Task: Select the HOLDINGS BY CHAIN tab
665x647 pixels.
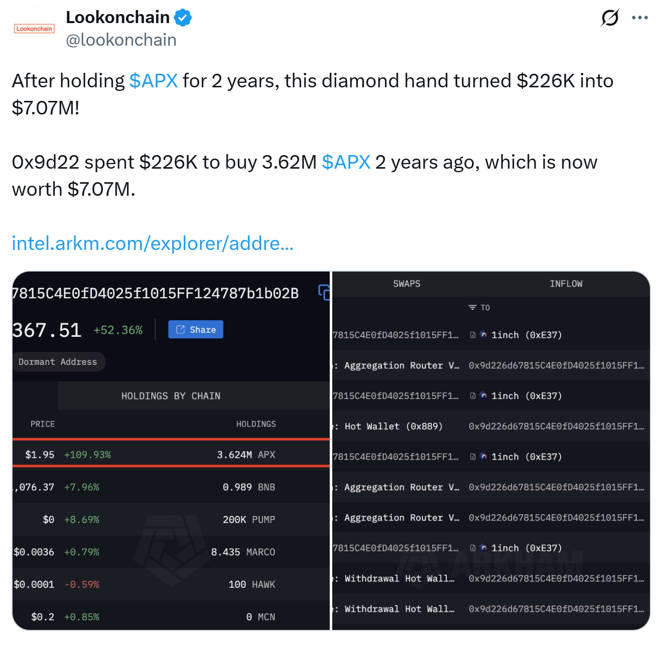Action: 171,396
